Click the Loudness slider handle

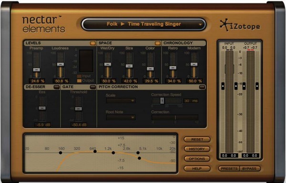[61, 64]
